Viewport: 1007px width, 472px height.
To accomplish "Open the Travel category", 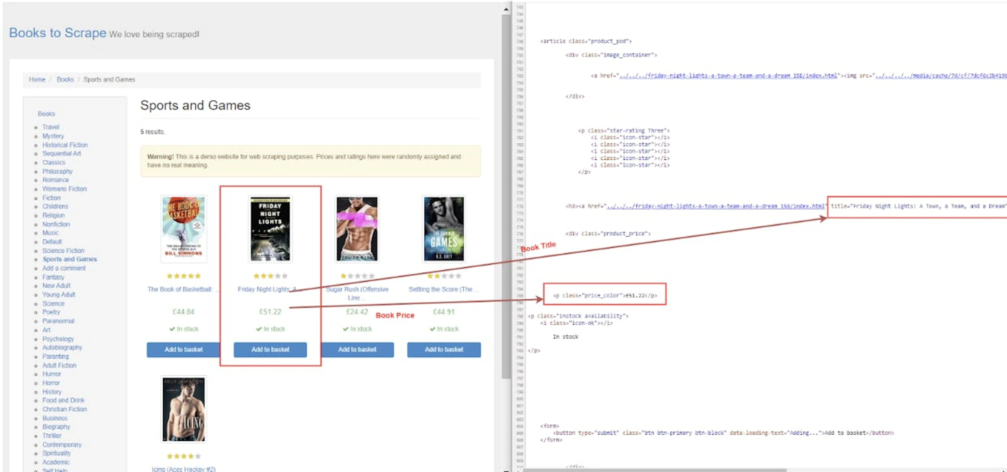I will point(51,127).
